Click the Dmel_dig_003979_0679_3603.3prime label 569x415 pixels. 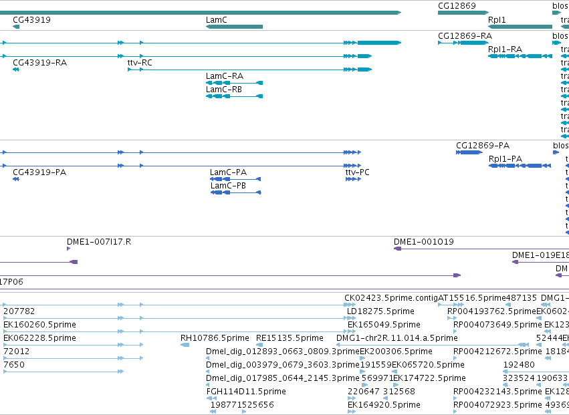[x=283, y=365]
